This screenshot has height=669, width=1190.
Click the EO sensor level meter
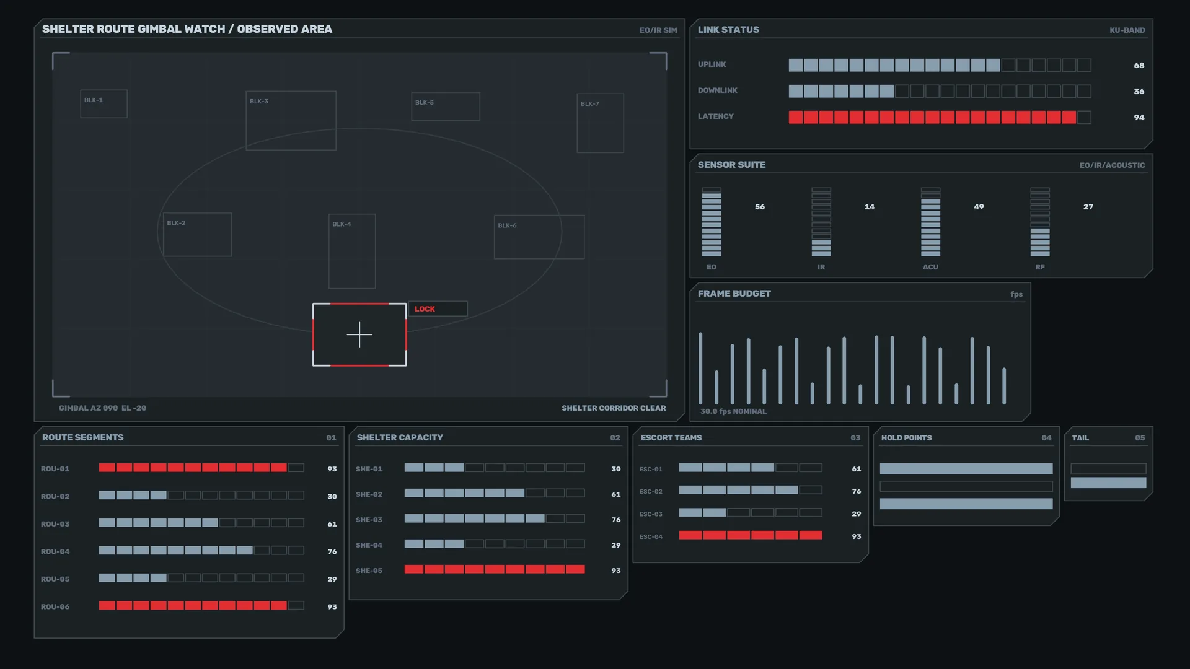coord(712,222)
